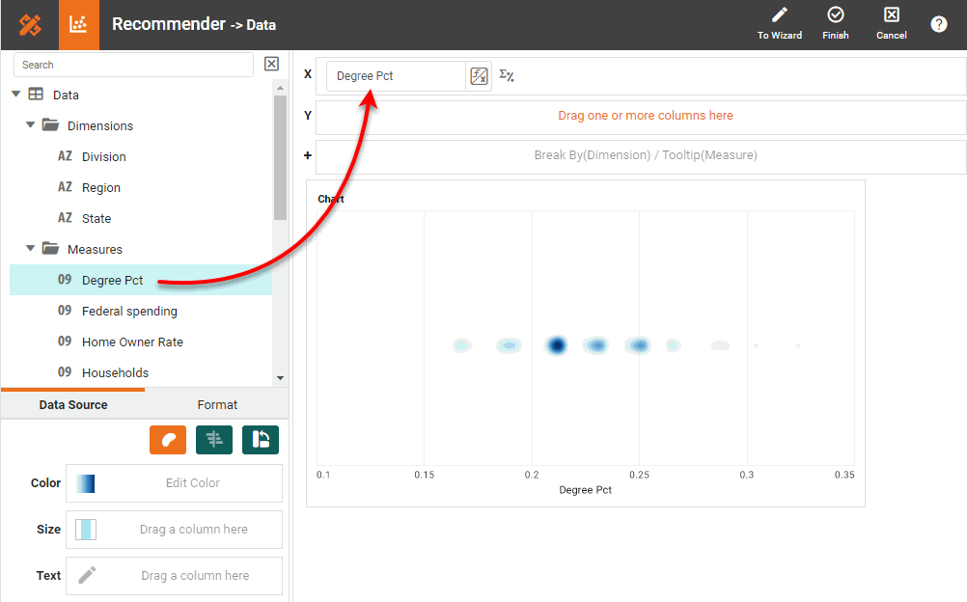The image size is (967, 602).
Task: Select the Region dimension
Action: (101, 187)
